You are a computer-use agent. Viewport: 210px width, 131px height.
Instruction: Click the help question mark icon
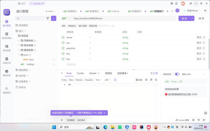click(x=204, y=120)
